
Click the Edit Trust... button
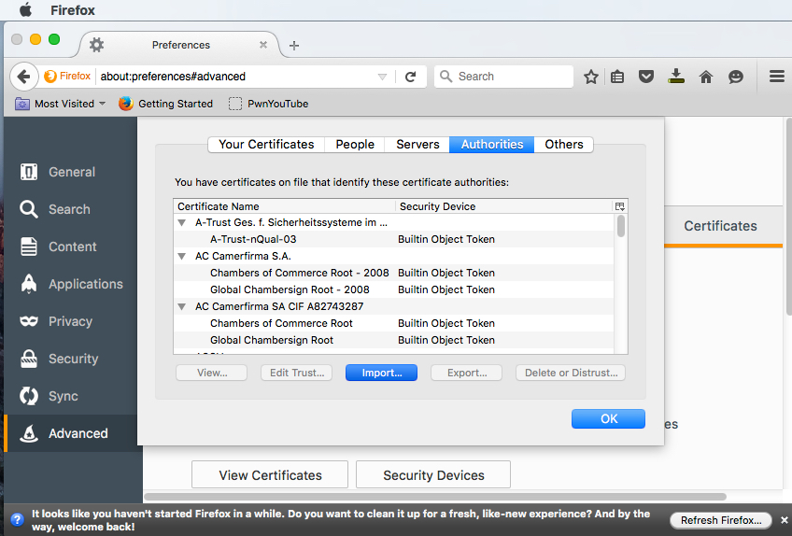tap(296, 373)
